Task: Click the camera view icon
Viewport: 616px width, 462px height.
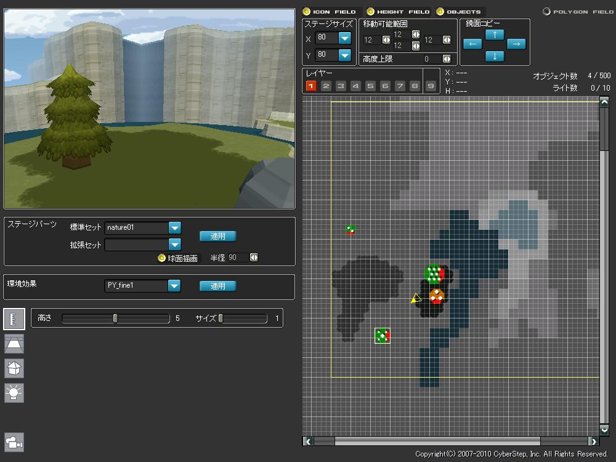Action: pos(14,442)
